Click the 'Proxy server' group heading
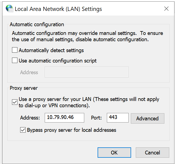Viewport: 175px width, 164px height. pyautogui.click(x=24, y=88)
